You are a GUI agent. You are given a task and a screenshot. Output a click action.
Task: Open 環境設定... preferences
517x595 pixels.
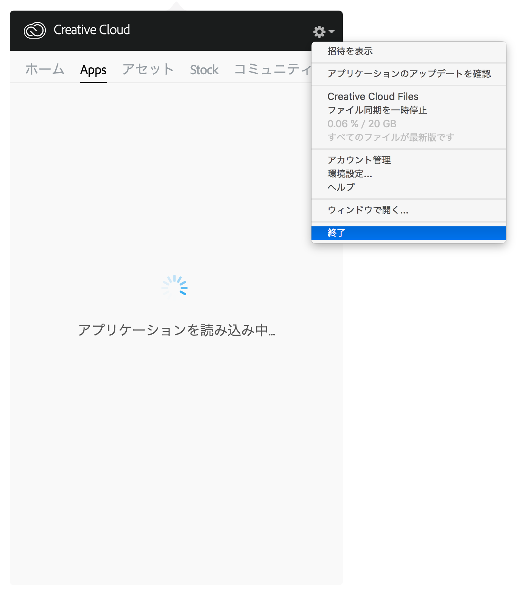click(x=409, y=174)
